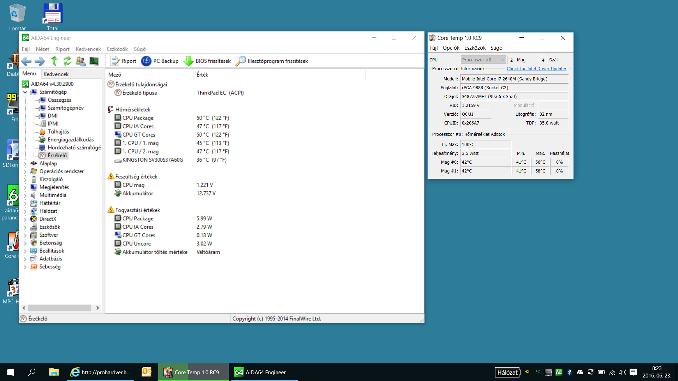
Task: Click the KINGSTON SV300S37A60G drive row
Action: (170, 160)
